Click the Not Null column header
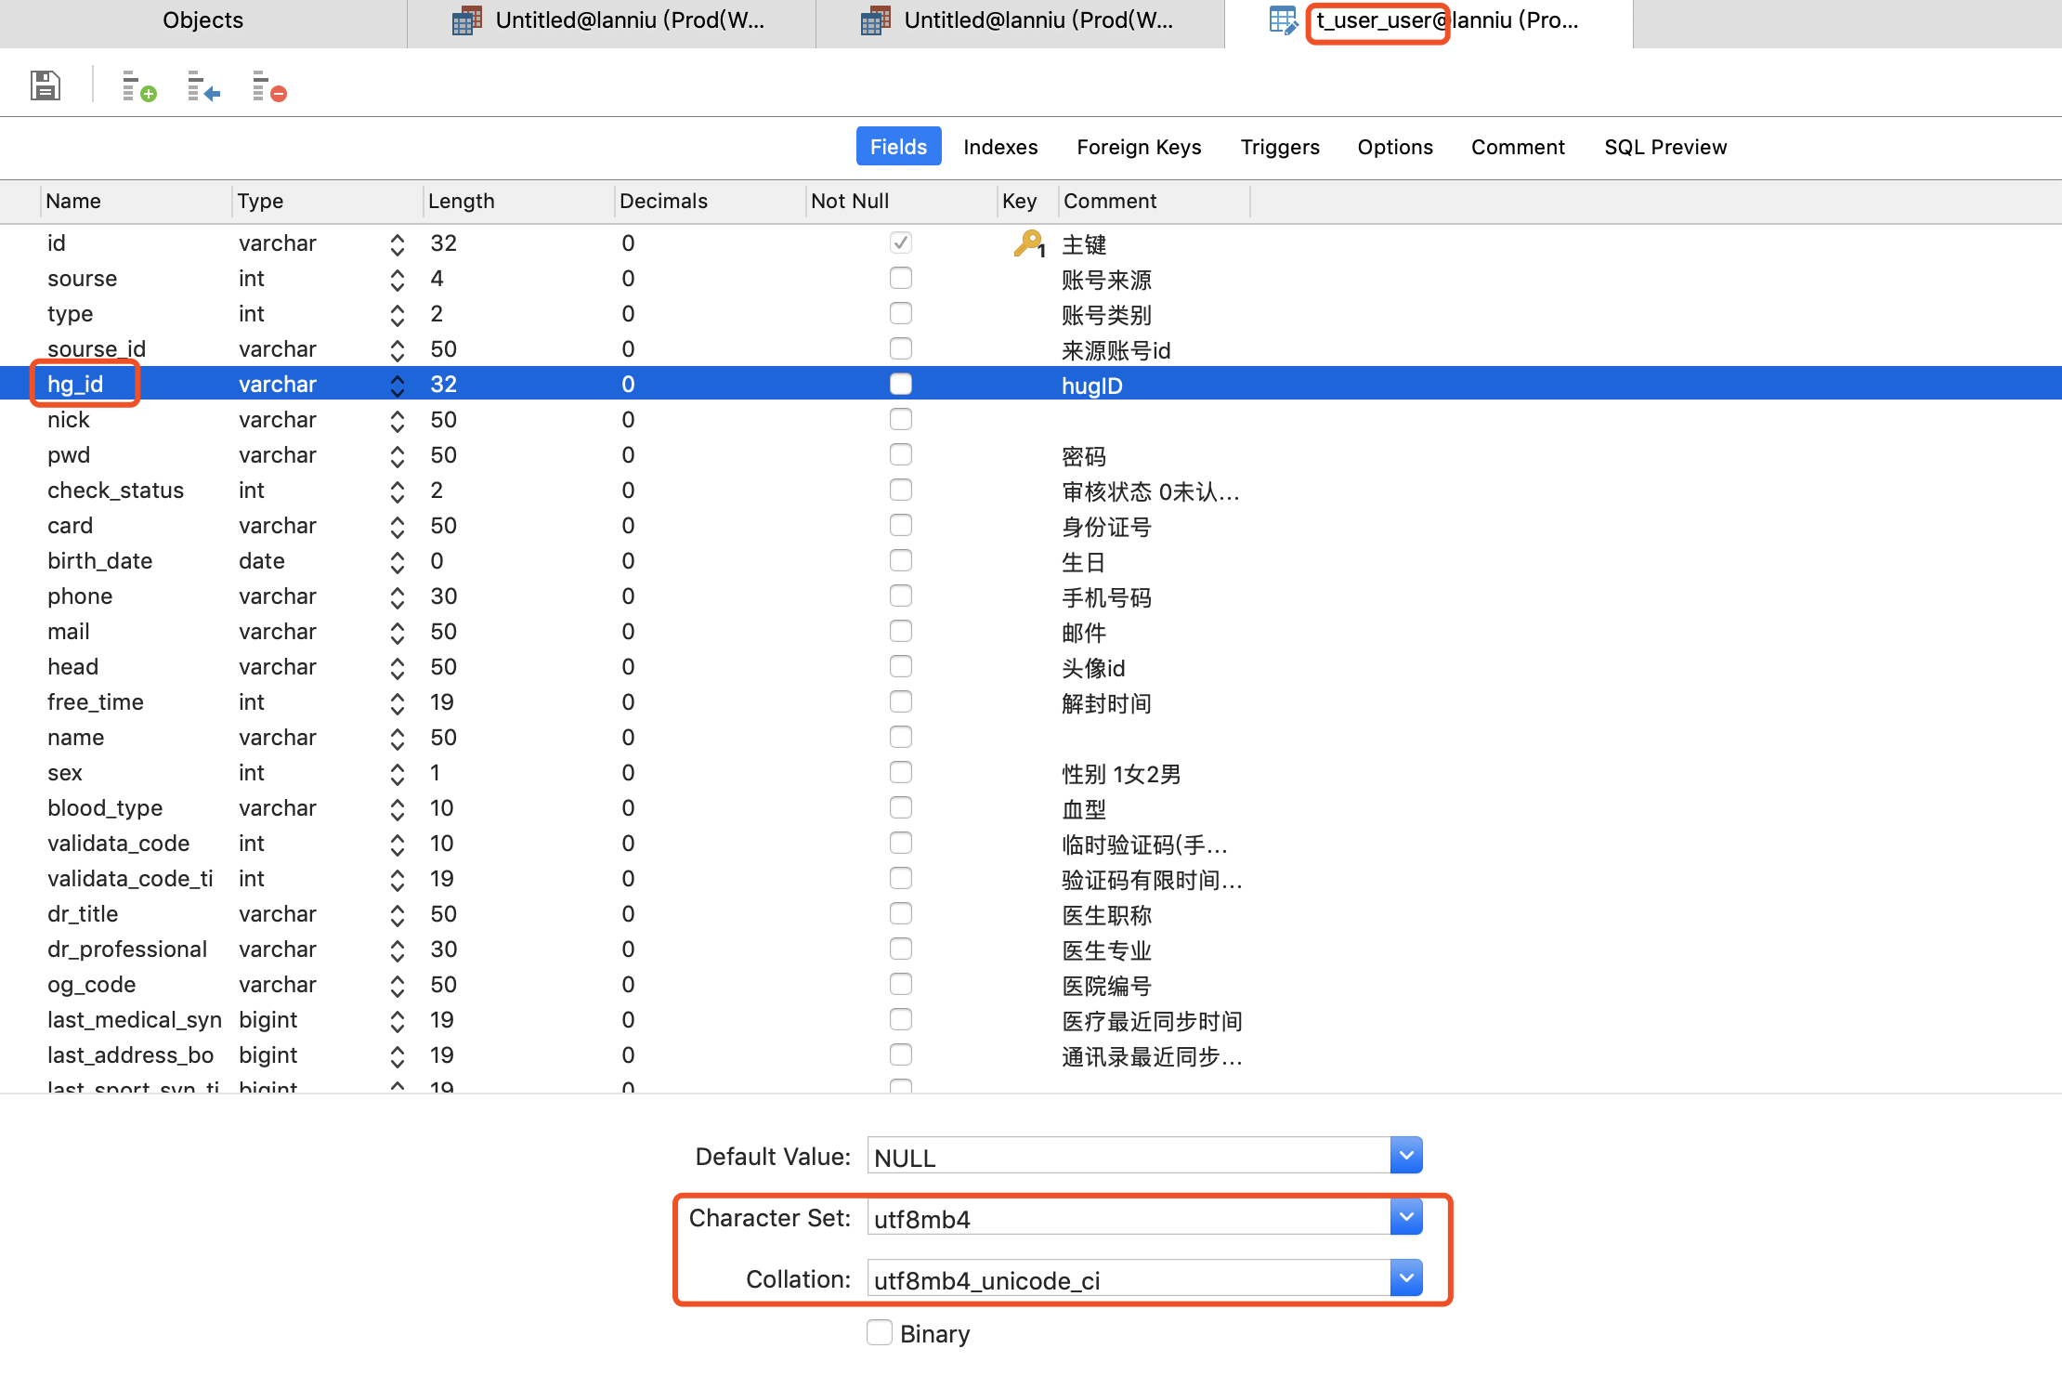The image size is (2062, 1375). 902,201
